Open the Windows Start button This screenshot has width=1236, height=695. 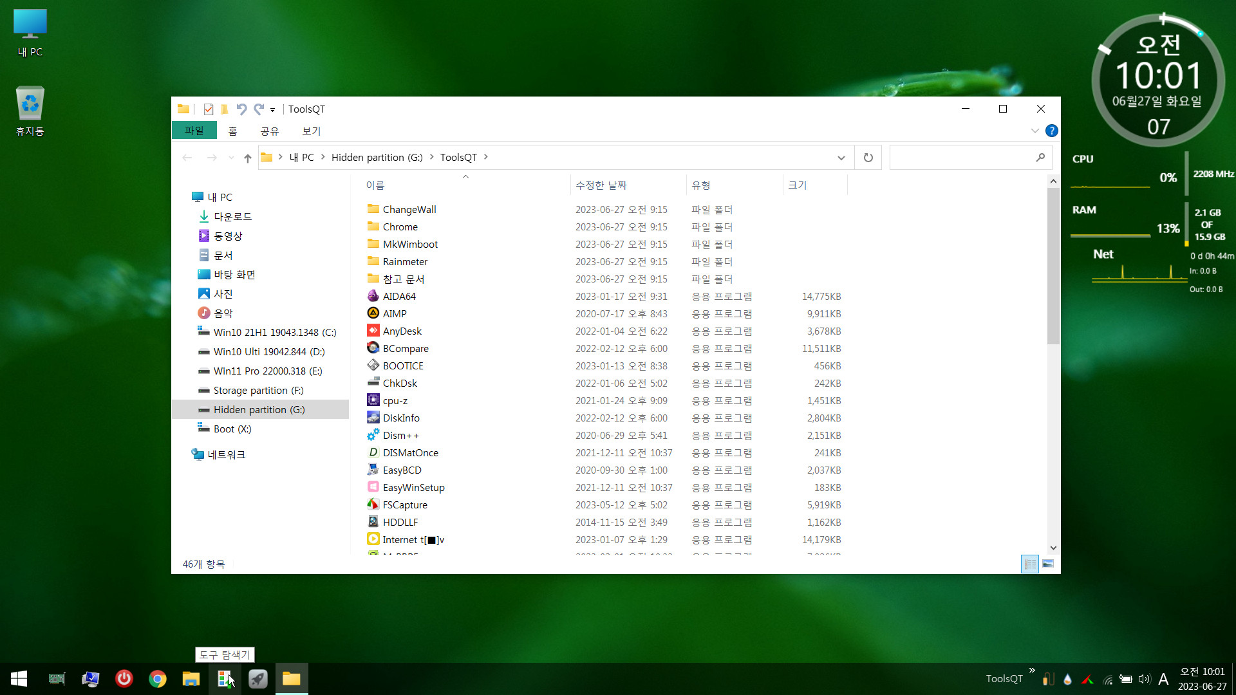(19, 679)
